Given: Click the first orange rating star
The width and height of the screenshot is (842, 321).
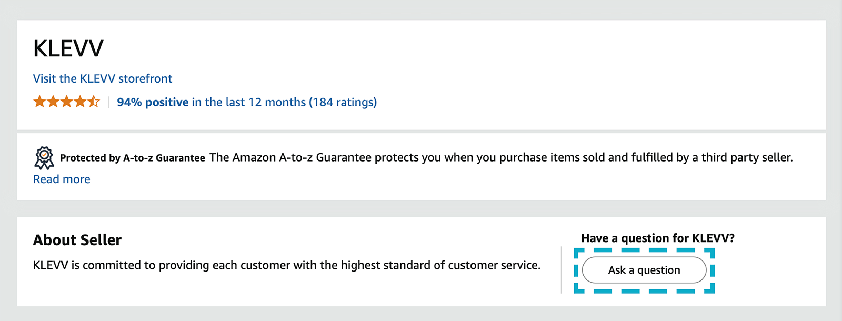Looking at the screenshot, I should click(39, 102).
